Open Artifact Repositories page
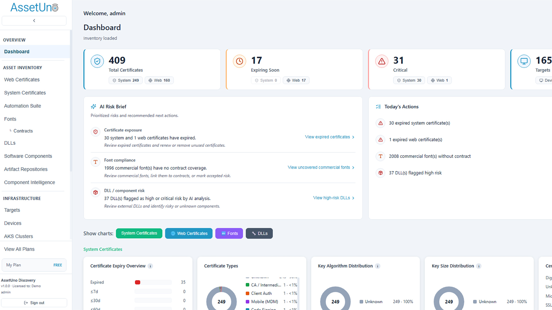The height and width of the screenshot is (310, 552). coord(26,169)
